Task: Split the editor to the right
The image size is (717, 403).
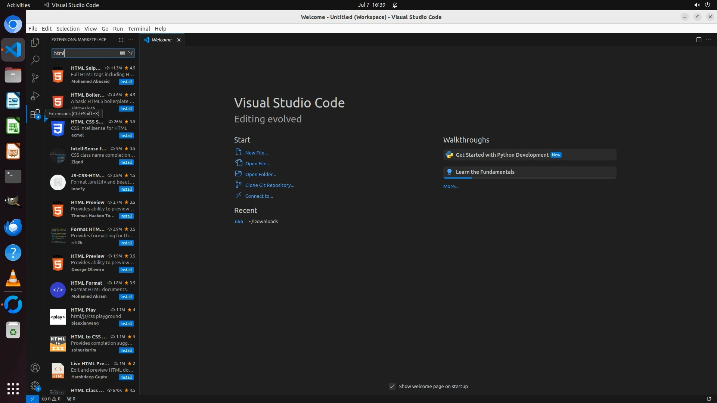Action: (698, 40)
